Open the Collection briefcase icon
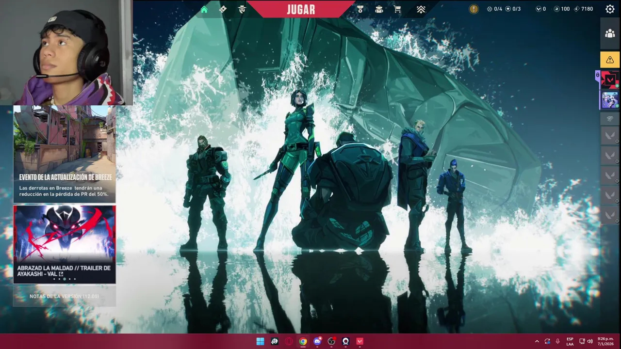621x349 pixels. pos(379,9)
